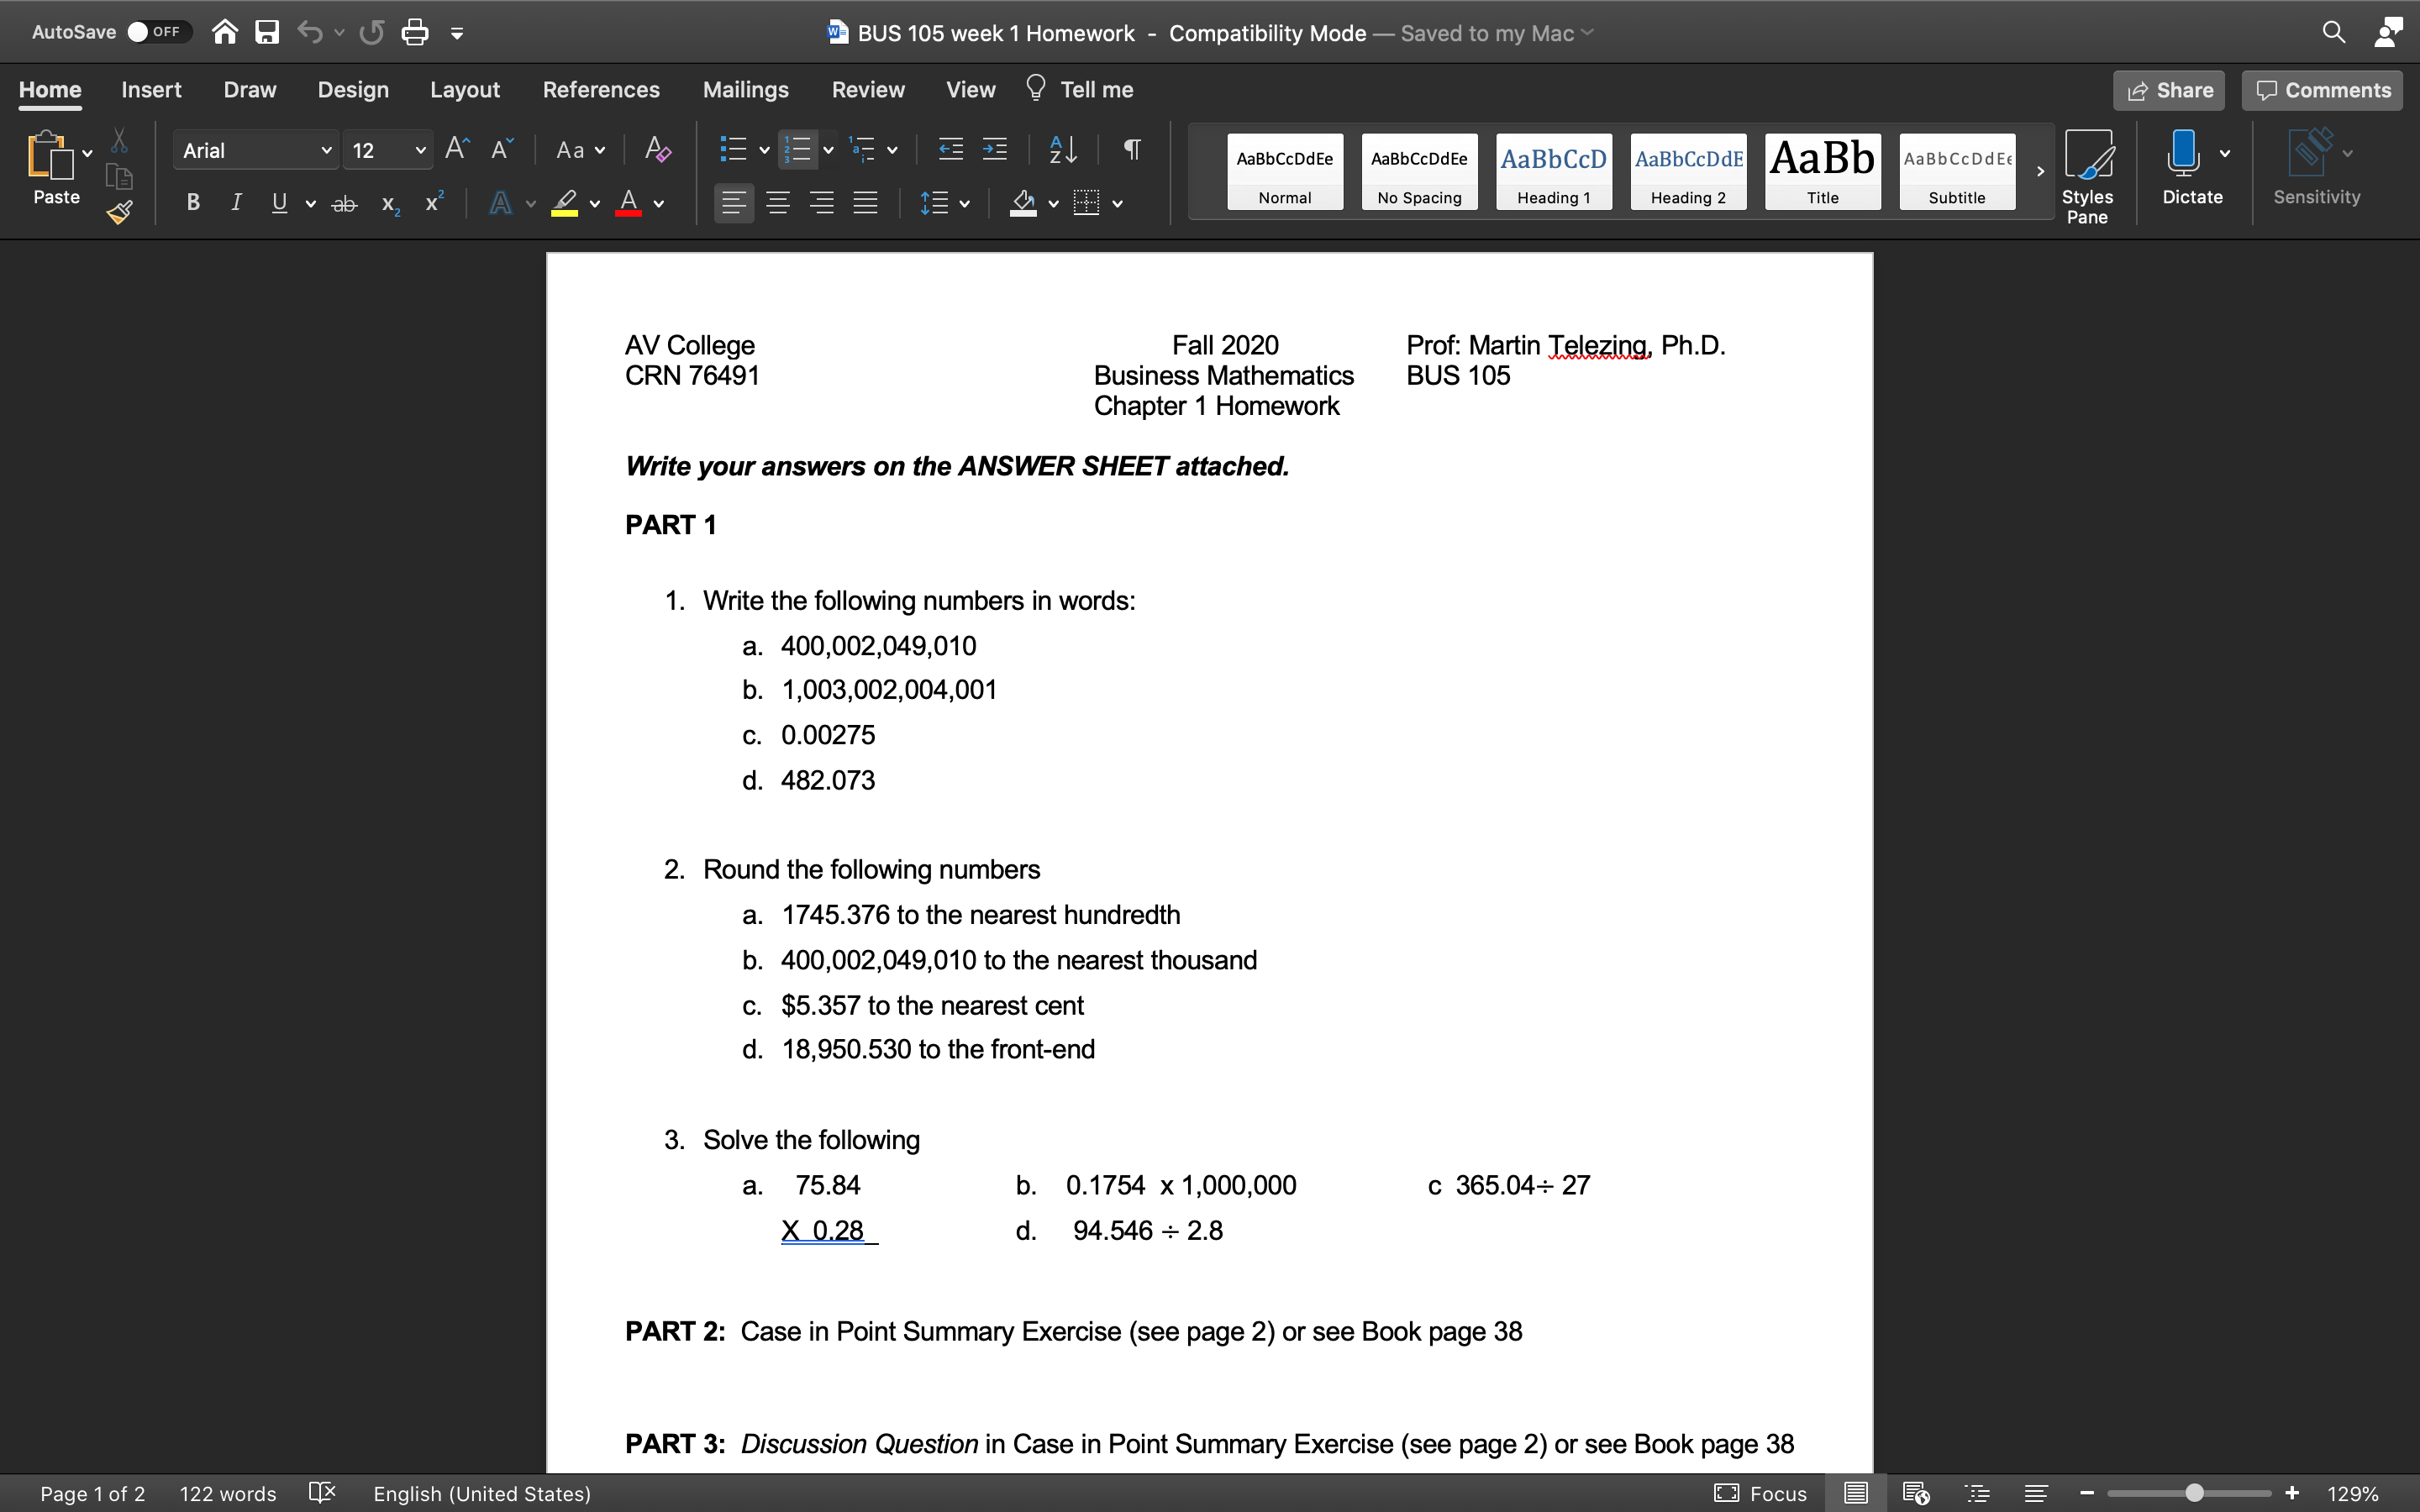Open the Mailings ribbon tab
The height and width of the screenshot is (1512, 2420).
click(x=745, y=89)
